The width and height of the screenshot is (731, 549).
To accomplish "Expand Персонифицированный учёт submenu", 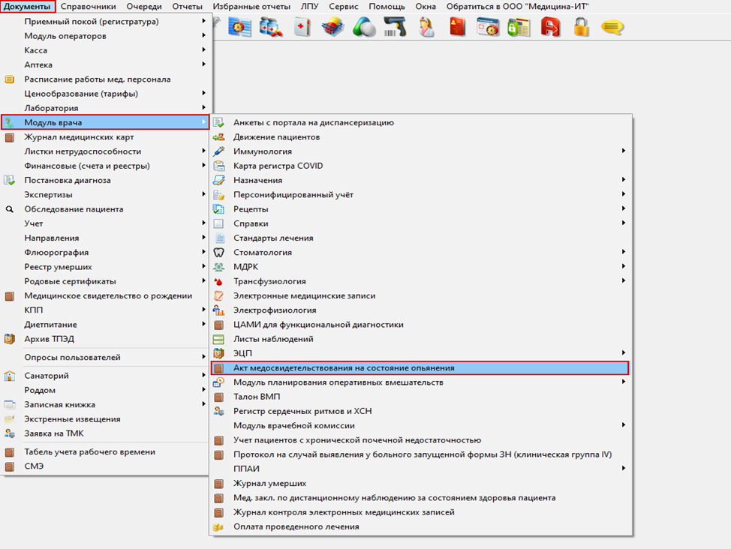I will (x=421, y=195).
